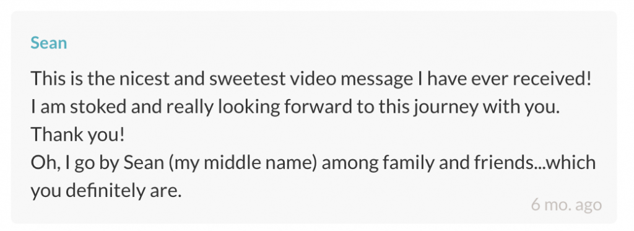Viewport: 634px width, 231px height.
Task: Click the last line you definitely are
Action: point(106,191)
